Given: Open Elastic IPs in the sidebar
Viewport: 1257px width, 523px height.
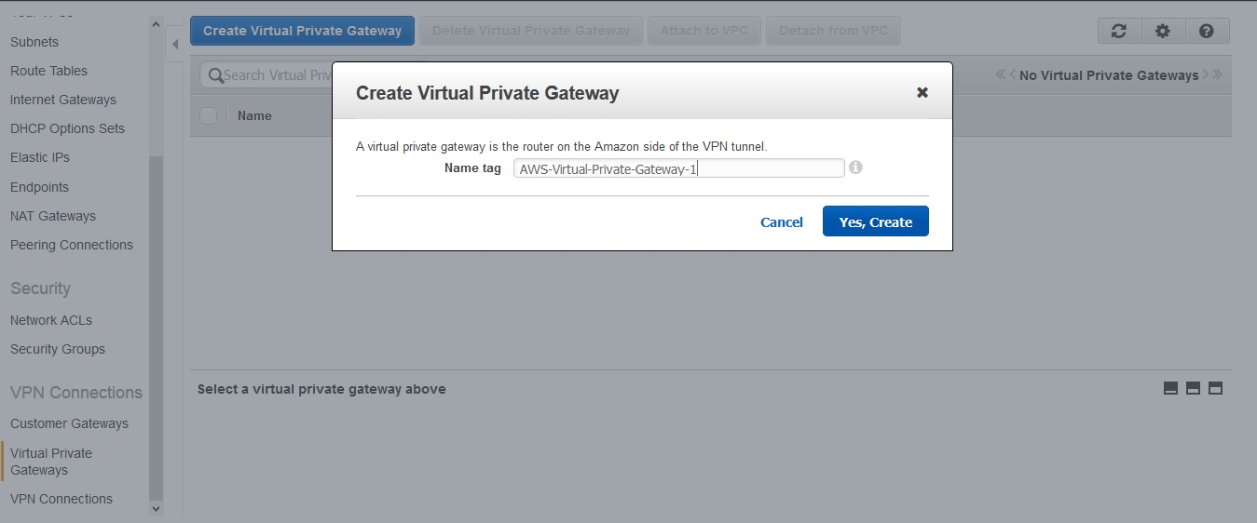Looking at the screenshot, I should [x=40, y=157].
